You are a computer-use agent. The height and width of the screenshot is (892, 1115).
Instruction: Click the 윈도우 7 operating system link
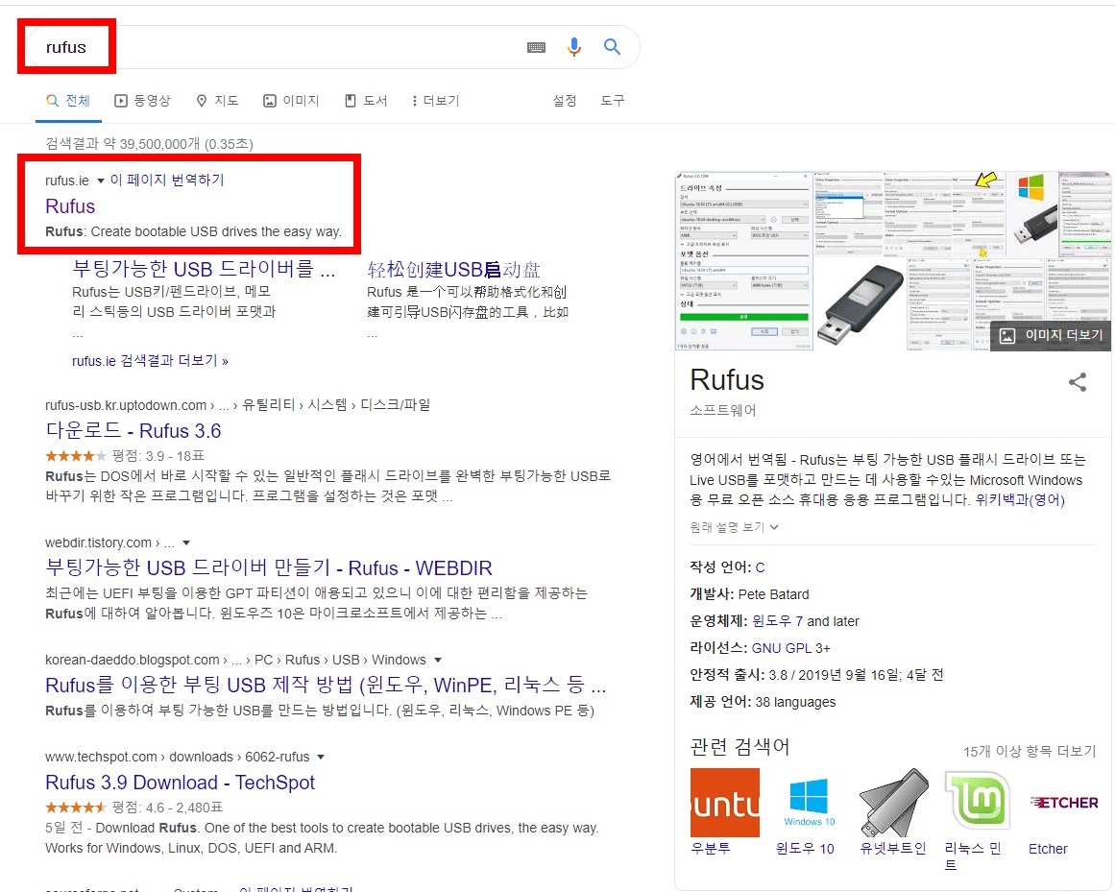[x=777, y=621]
